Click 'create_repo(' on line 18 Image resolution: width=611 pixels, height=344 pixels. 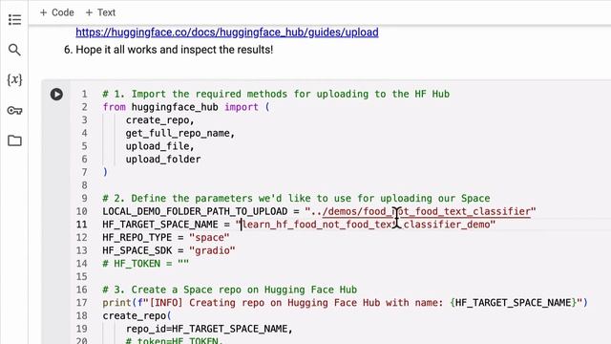pyautogui.click(x=137, y=315)
